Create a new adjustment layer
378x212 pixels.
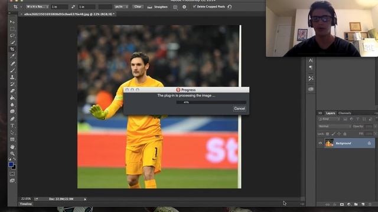349,204
